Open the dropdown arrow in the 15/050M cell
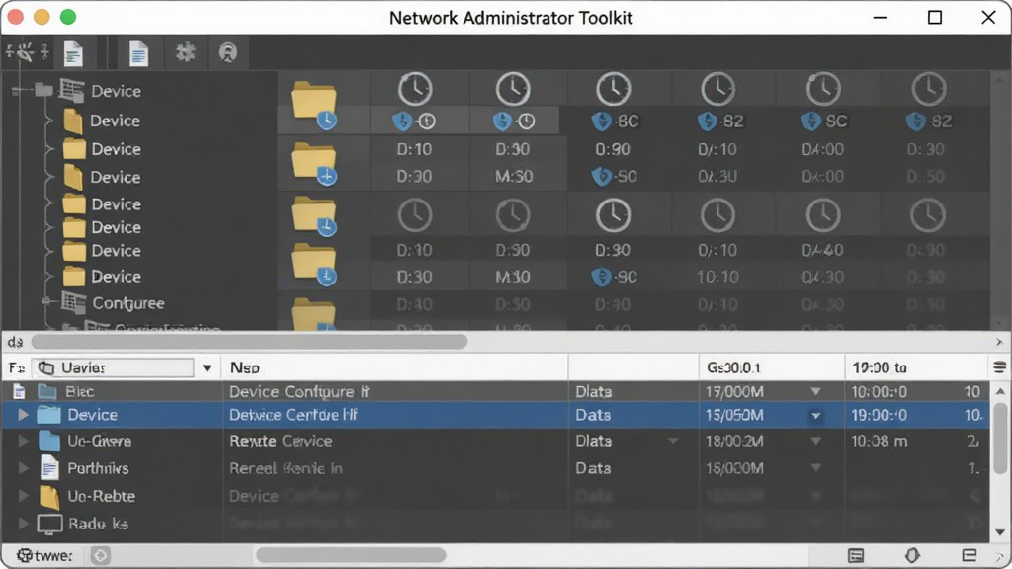1012x569 pixels. [x=815, y=416]
